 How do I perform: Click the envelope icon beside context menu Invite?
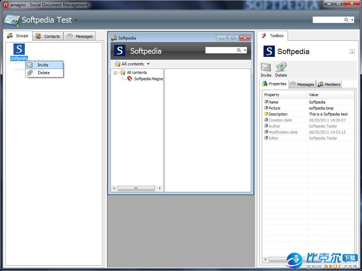(x=30, y=65)
